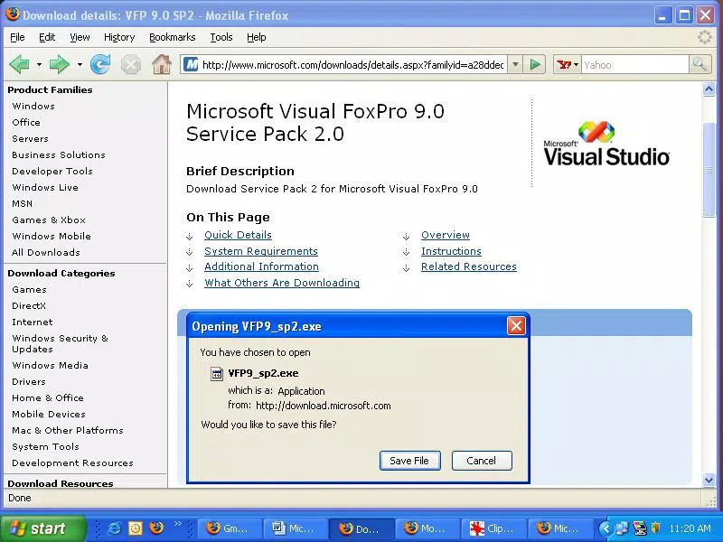Click the security shield tray icon

[655, 528]
